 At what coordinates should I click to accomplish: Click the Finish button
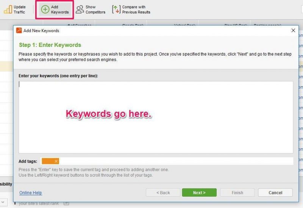click(x=237, y=192)
